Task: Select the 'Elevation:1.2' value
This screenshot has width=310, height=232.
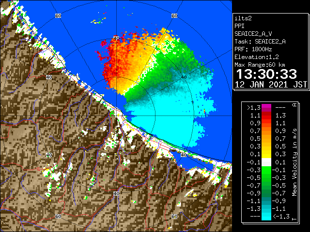Action: (x=257, y=57)
